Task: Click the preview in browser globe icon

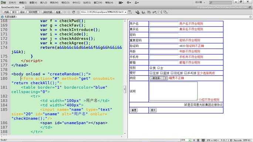Action: click(x=138, y=12)
